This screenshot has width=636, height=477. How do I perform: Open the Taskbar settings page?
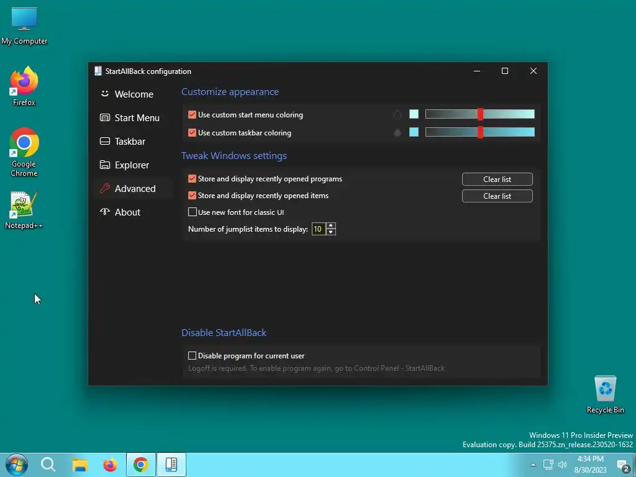(122, 141)
